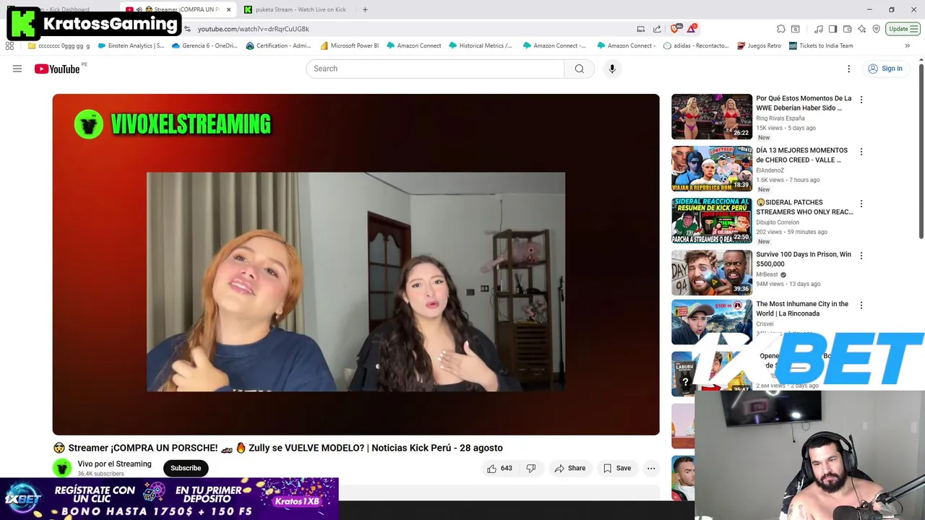The height and width of the screenshot is (520, 925).
Task: Open Brave Rewards triangle icon
Action: click(x=692, y=29)
